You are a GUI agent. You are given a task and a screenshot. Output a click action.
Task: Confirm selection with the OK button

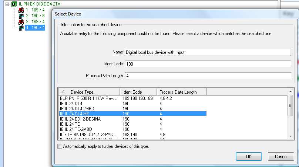click(249, 157)
